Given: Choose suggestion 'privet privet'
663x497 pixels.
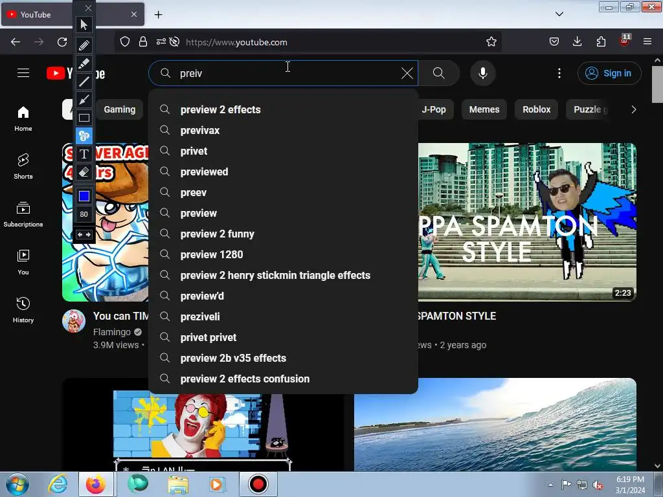Looking at the screenshot, I should coord(283,337).
